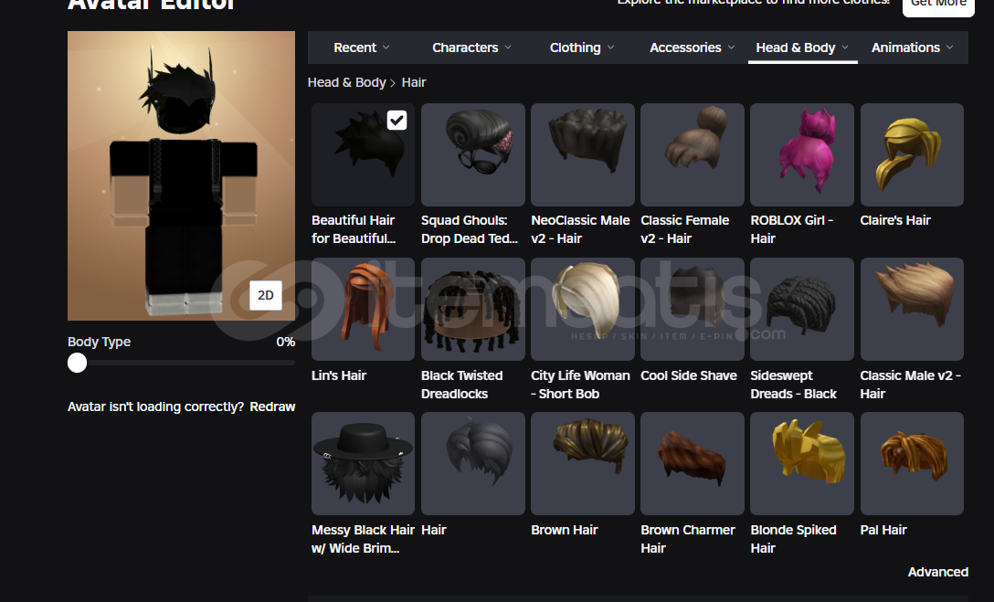Click the avatar 3D preview image
994x602 pixels.
[181, 175]
